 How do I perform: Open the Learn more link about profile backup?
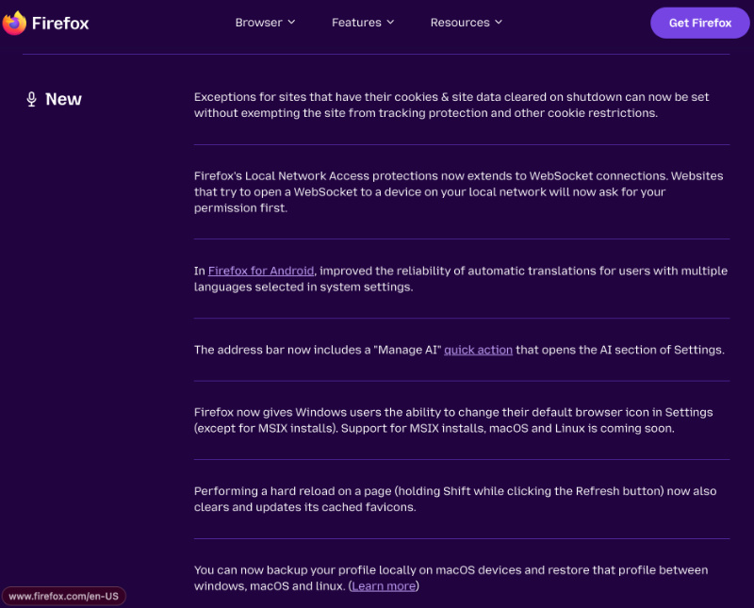384,586
